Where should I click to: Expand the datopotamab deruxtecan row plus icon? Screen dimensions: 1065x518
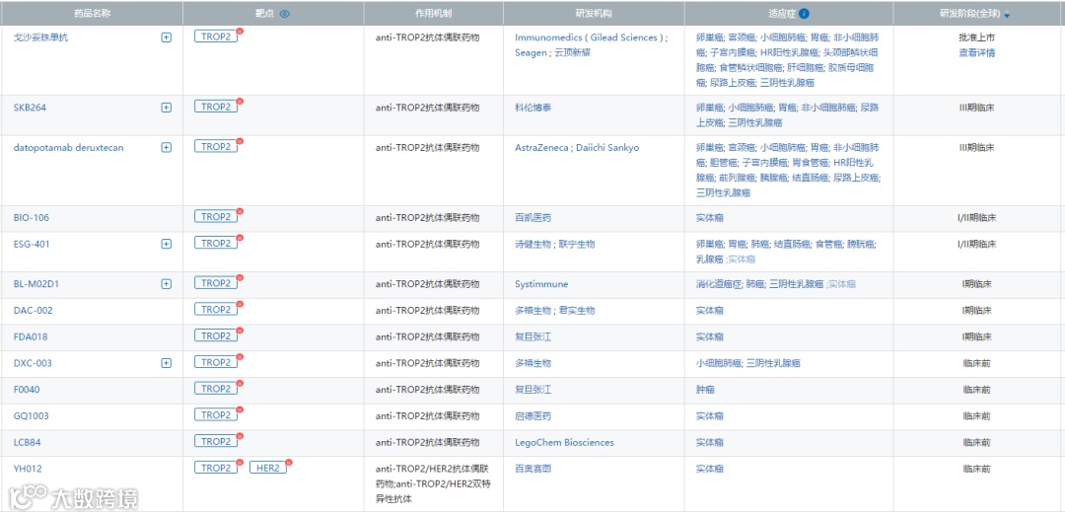[167, 148]
